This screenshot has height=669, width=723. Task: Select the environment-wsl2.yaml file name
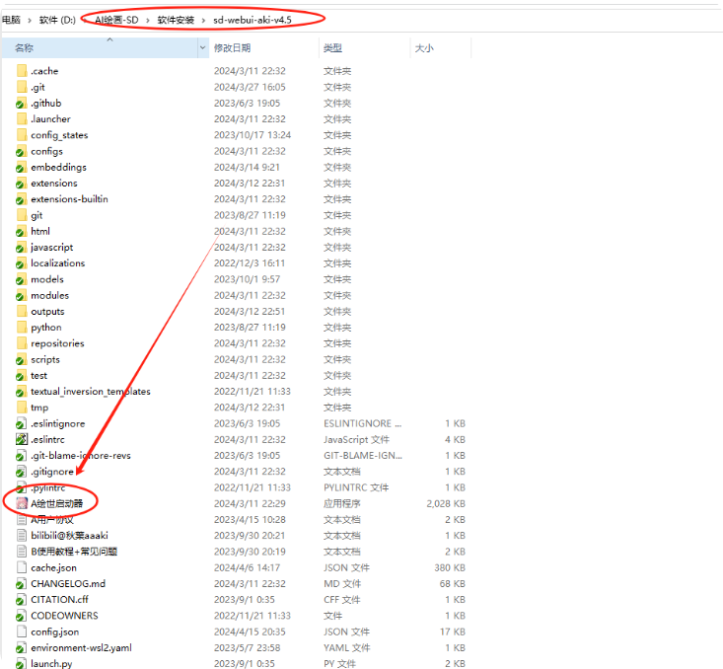(x=81, y=647)
